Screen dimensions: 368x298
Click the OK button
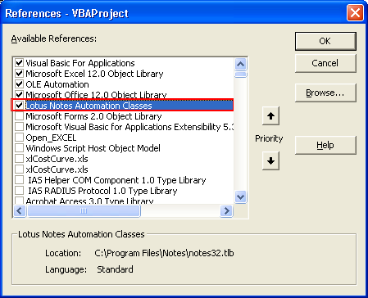[x=325, y=41]
